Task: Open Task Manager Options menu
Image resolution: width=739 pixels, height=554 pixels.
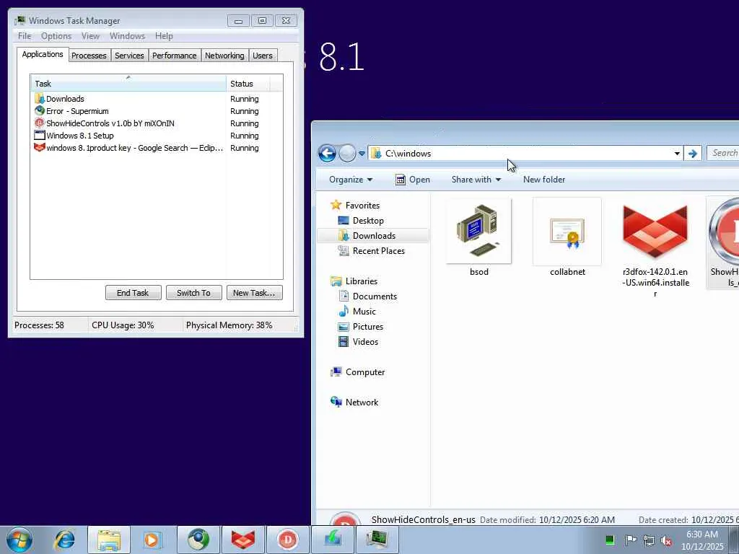Action: click(x=56, y=36)
